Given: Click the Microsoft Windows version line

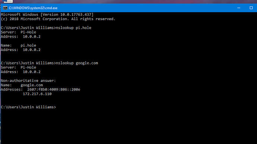Looking at the screenshot, I should pos(47,15).
